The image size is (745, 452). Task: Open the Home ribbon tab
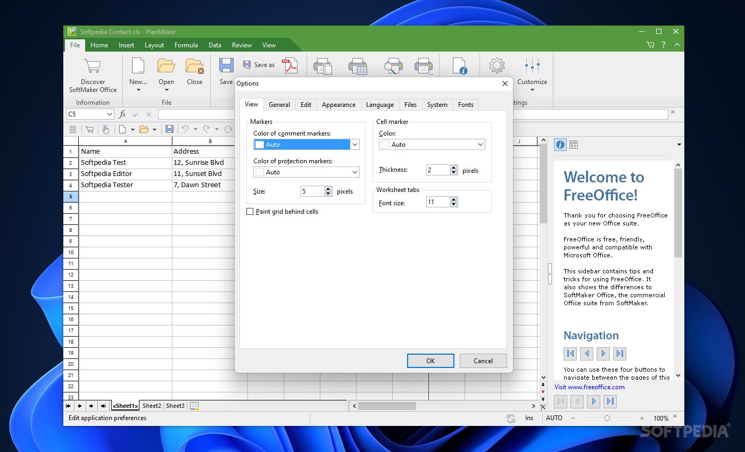(x=99, y=45)
